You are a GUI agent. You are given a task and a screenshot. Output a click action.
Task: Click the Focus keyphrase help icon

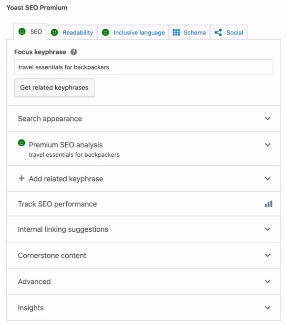[74, 52]
